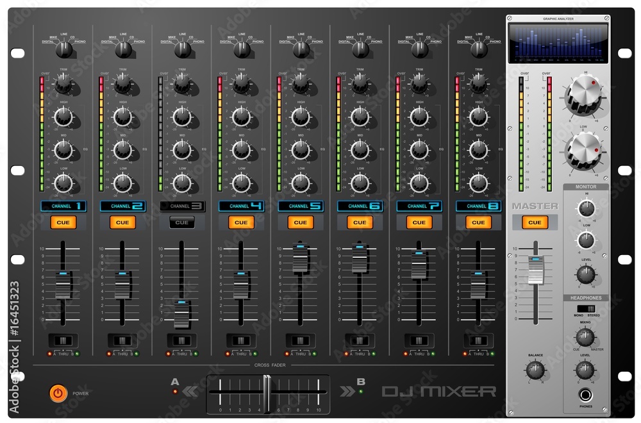Click the Monitor LOW knob

click(587, 240)
